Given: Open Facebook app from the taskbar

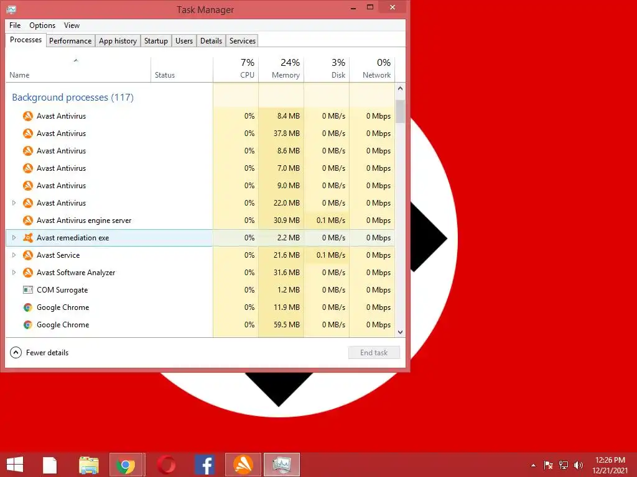Looking at the screenshot, I should click(x=205, y=465).
